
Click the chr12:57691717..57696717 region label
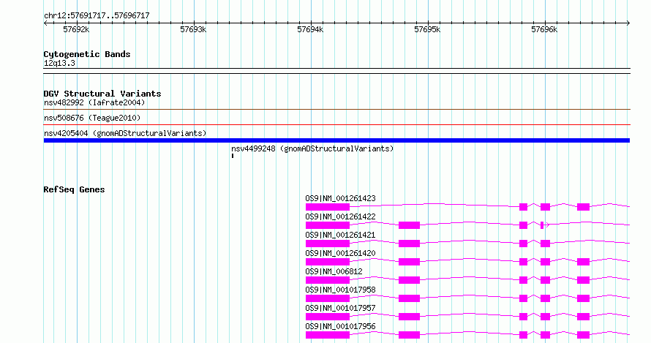pyautogui.click(x=97, y=16)
